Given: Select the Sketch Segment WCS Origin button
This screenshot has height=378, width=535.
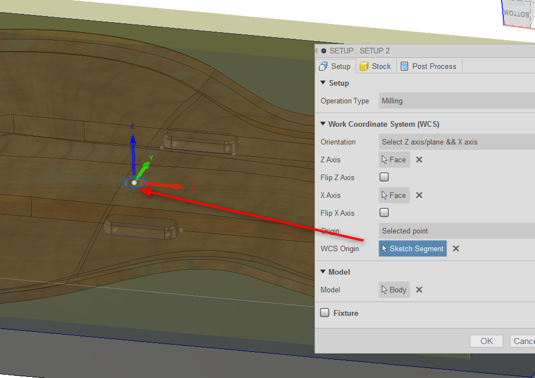Looking at the screenshot, I should pos(412,248).
